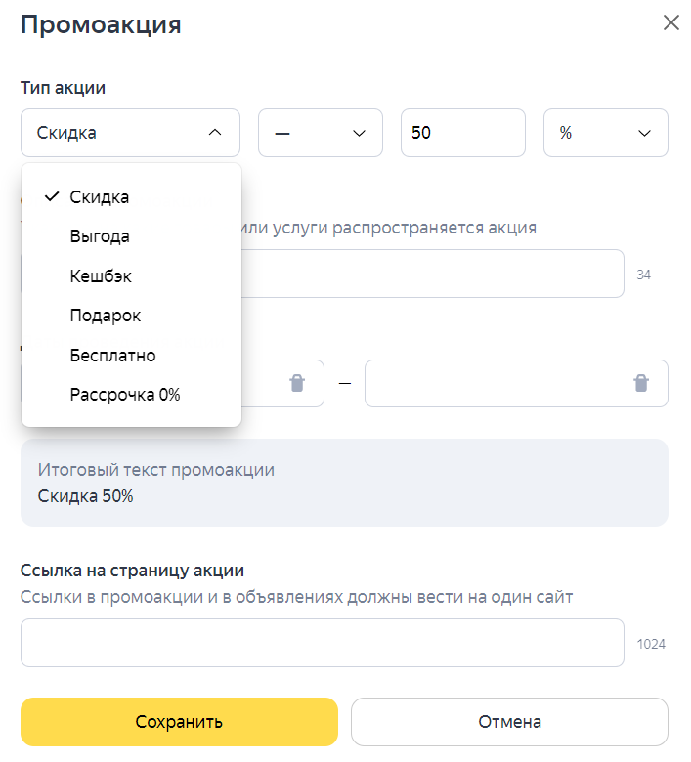The height and width of the screenshot is (762, 691).
Task: Open the dash modifier dropdown
Action: pos(319,133)
